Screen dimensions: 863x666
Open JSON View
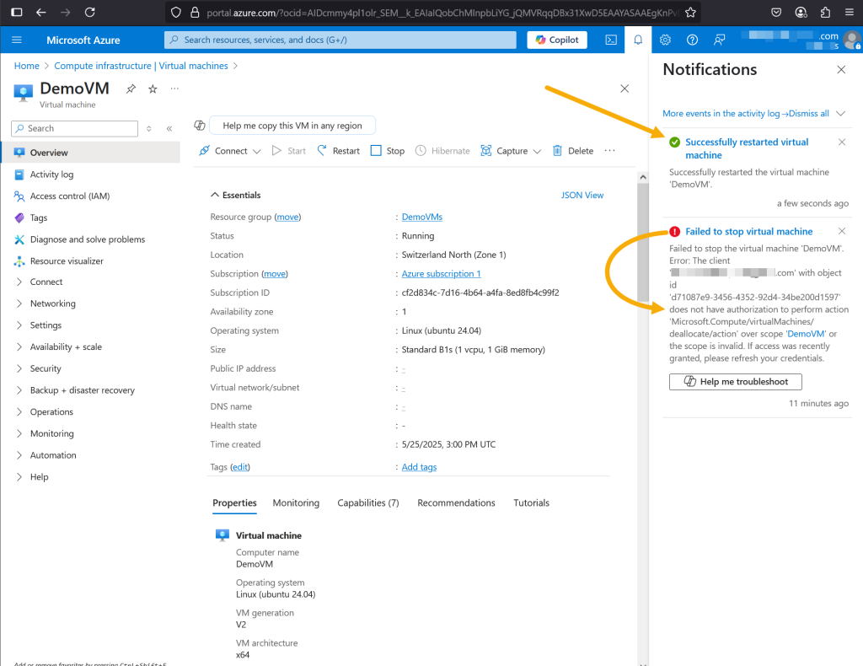coord(582,195)
